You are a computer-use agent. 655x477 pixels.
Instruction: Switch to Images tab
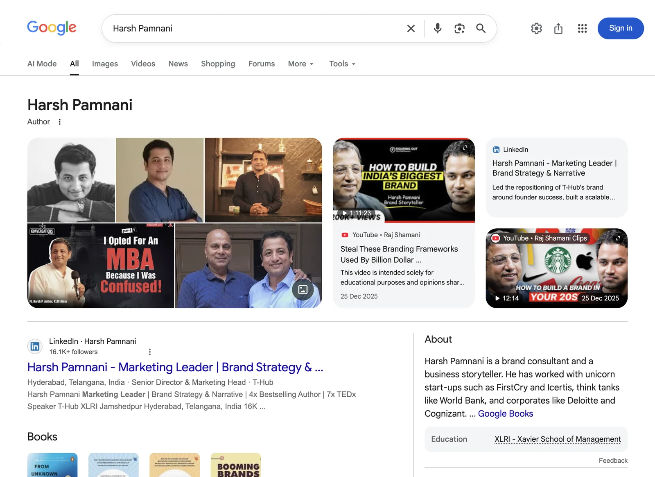pyautogui.click(x=105, y=64)
